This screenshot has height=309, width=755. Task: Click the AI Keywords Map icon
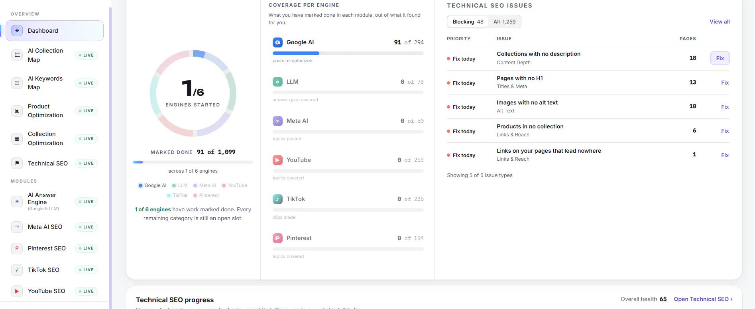(17, 83)
